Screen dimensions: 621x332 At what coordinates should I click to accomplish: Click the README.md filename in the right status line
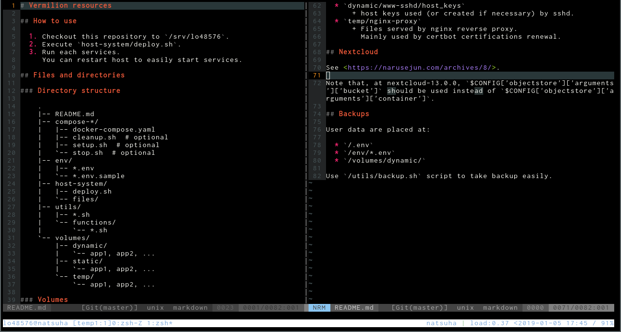(x=354, y=308)
